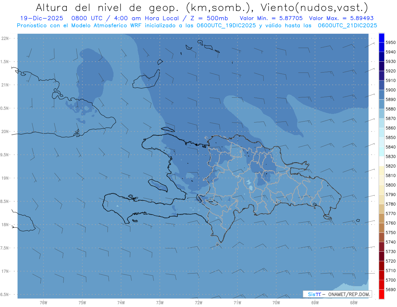
Task: Select the 76W longitude axis label
Action: pyautogui.click(x=43, y=302)
